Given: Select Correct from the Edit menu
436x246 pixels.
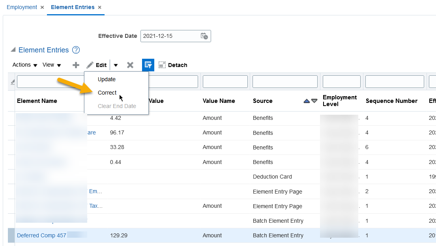Looking at the screenshot, I should (107, 93).
